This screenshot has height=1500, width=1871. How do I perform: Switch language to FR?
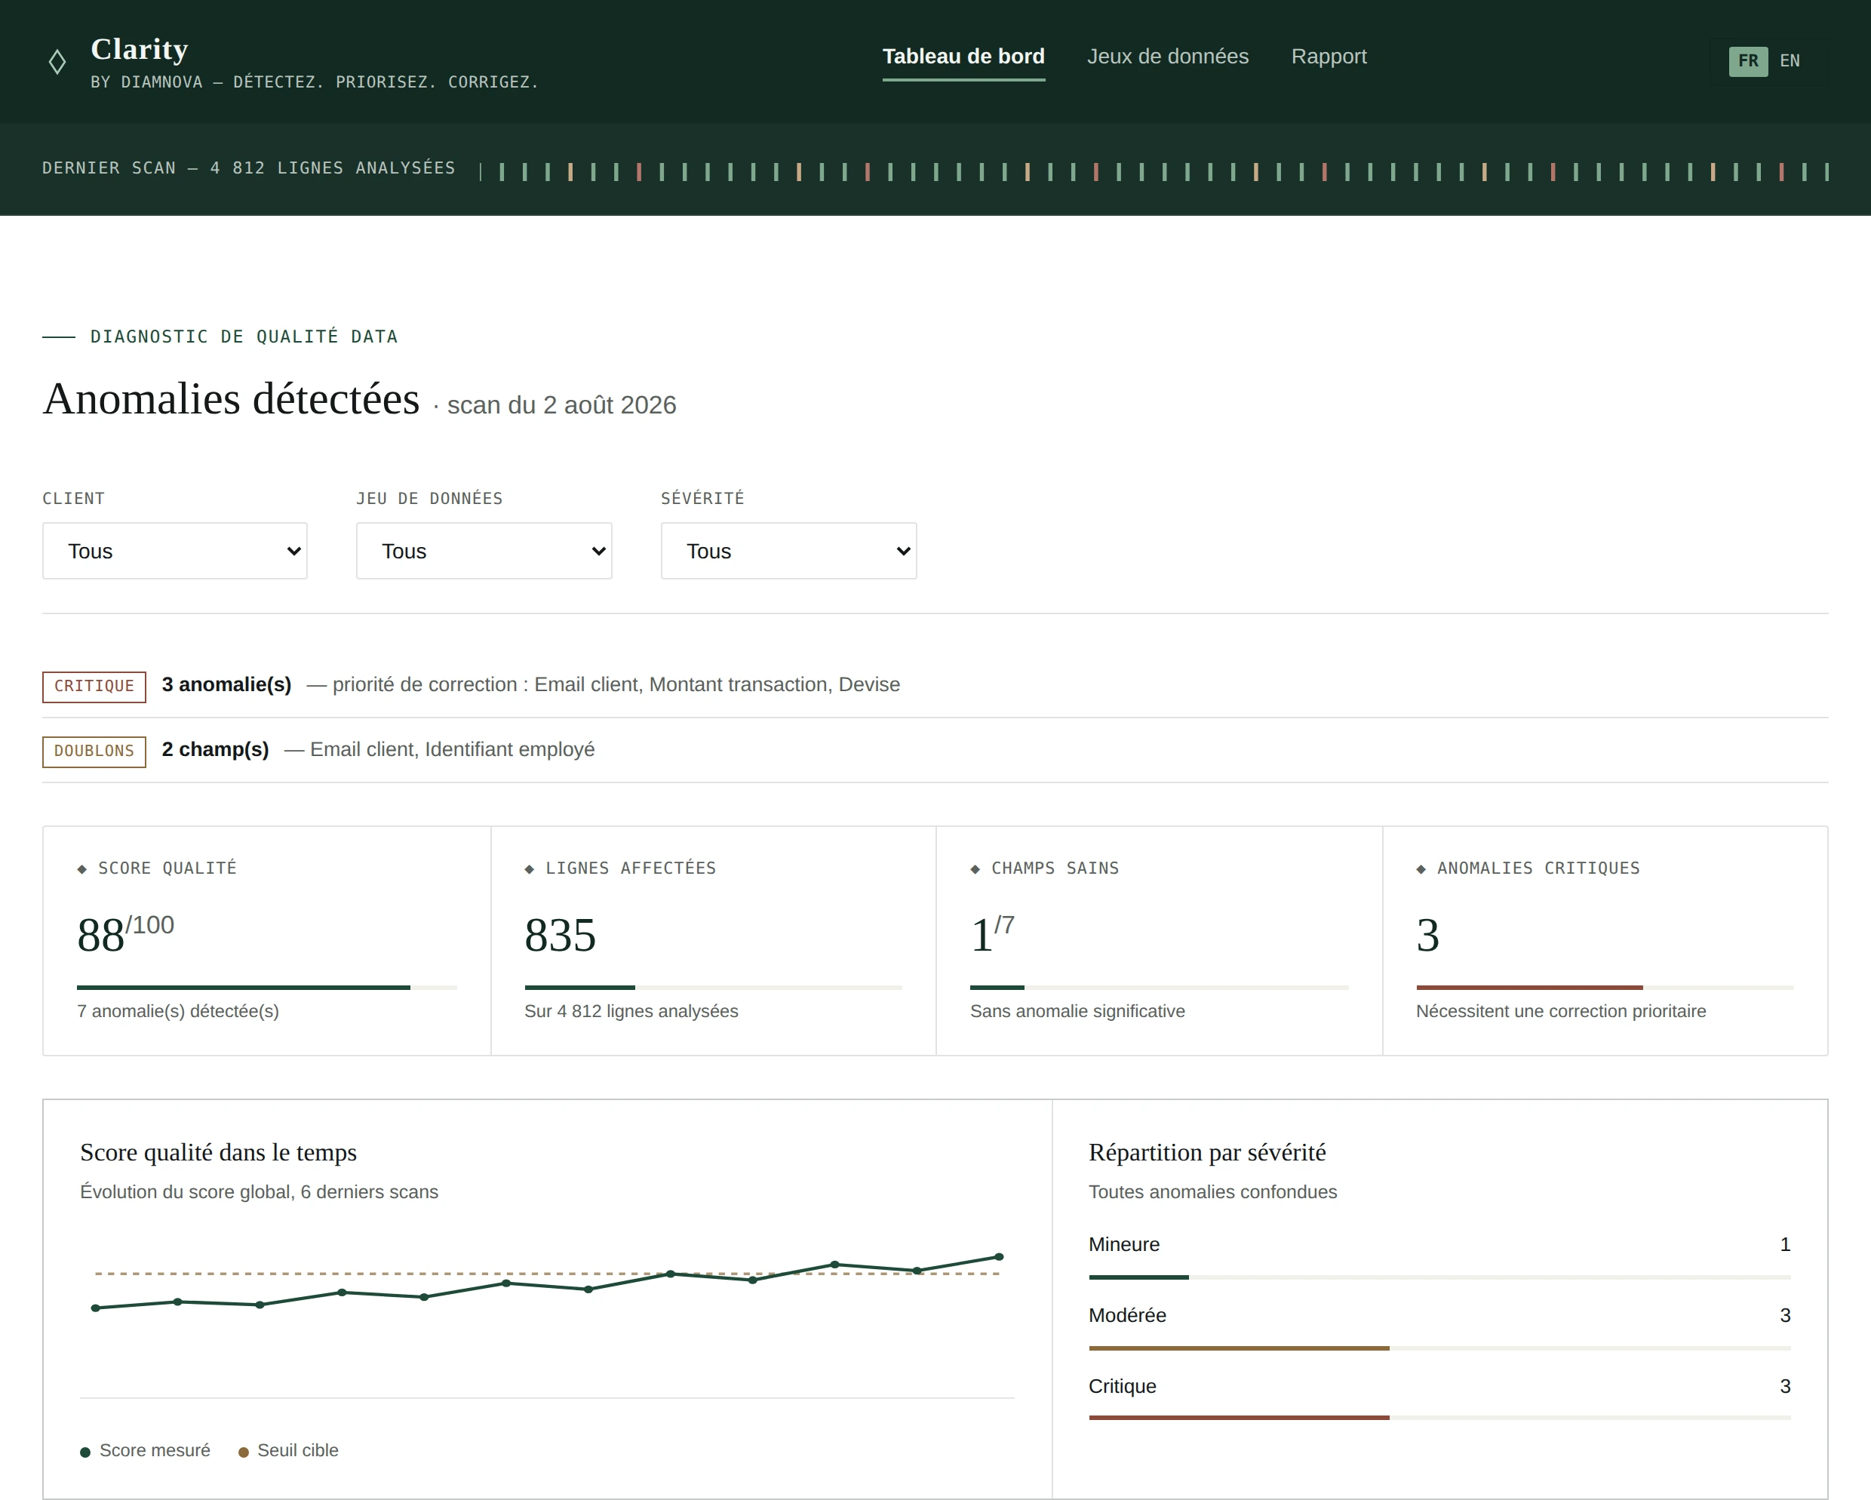click(1748, 61)
